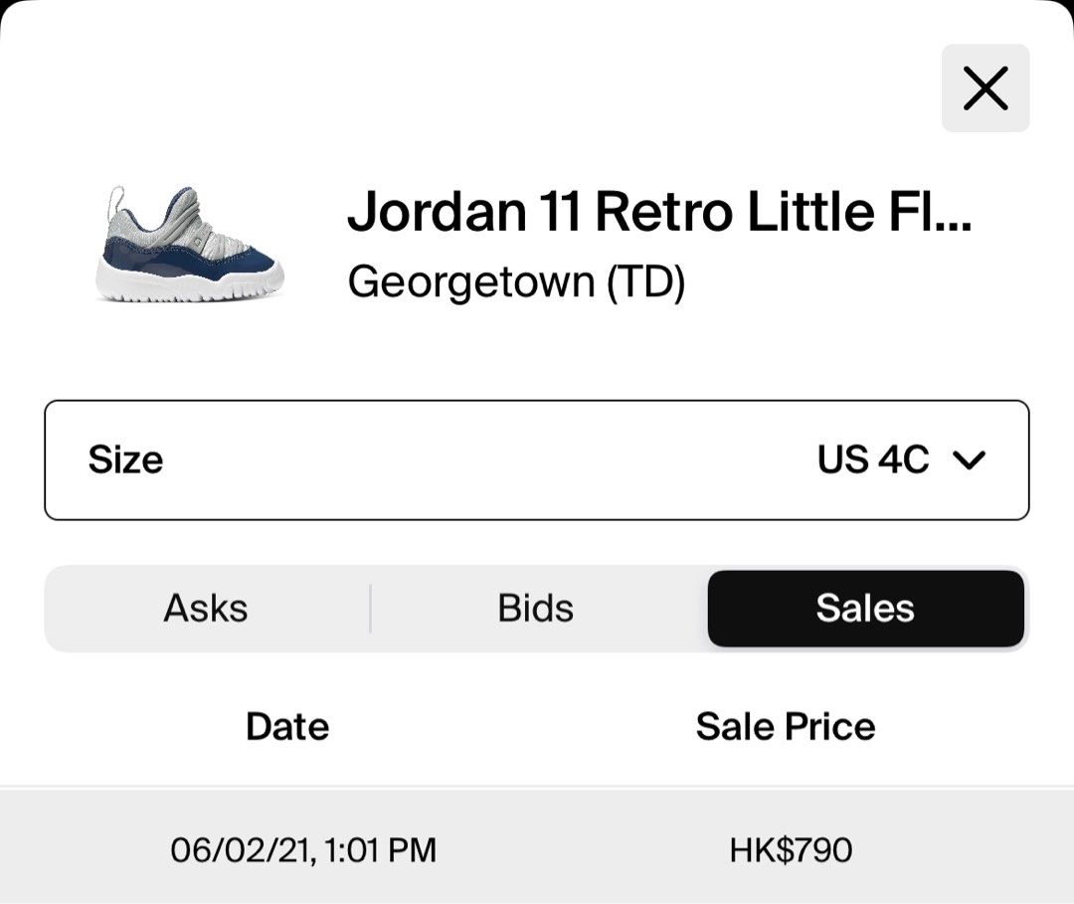Click the HK$790 sale price value

pyautogui.click(x=792, y=850)
